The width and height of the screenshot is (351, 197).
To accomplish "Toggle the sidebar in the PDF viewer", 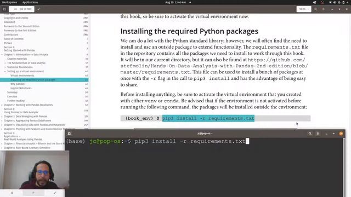I will point(4,9).
